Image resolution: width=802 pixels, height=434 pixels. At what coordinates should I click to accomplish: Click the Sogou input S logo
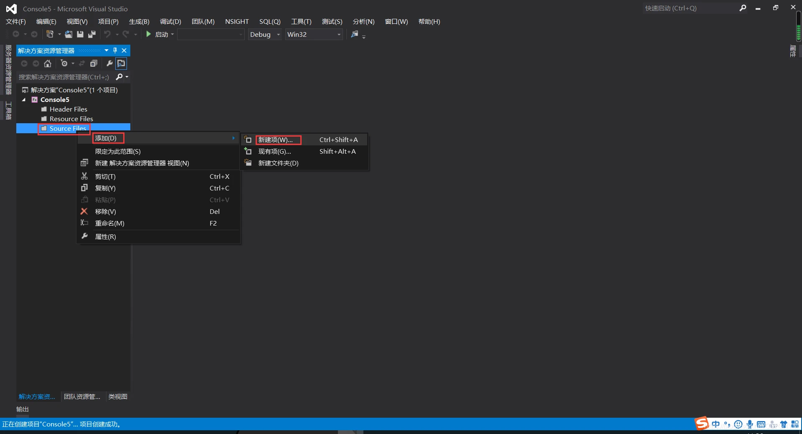tap(702, 423)
